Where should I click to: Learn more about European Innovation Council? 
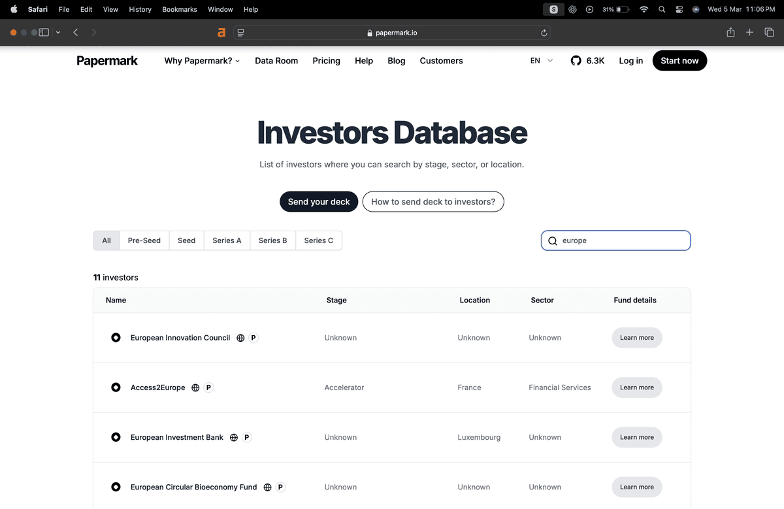click(637, 338)
